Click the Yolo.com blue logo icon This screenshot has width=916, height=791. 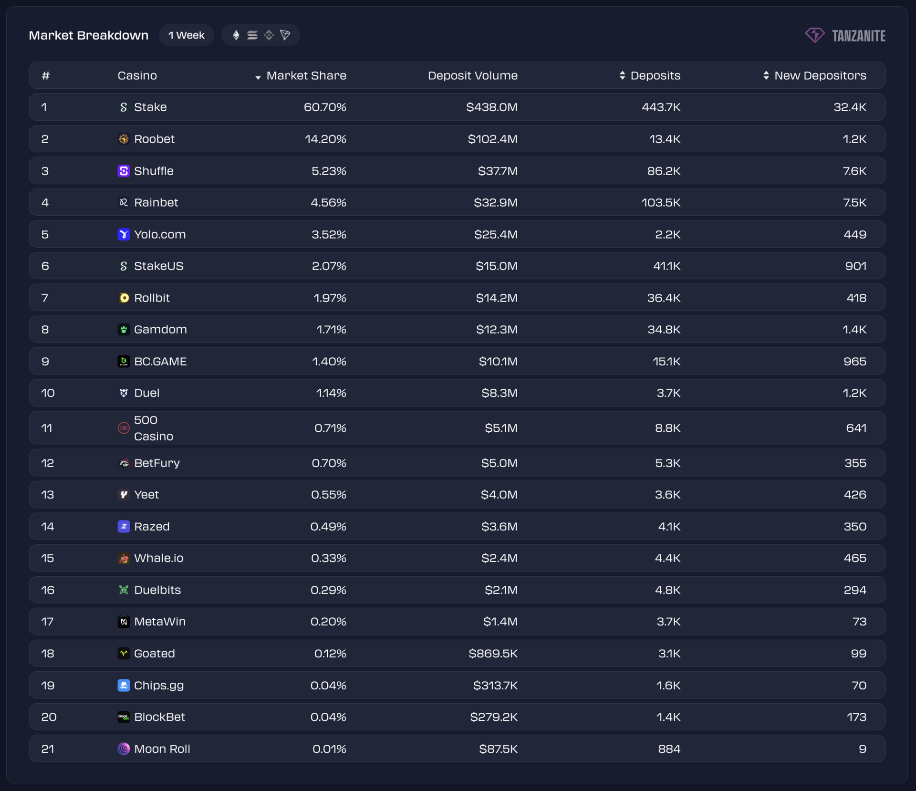pyautogui.click(x=124, y=234)
